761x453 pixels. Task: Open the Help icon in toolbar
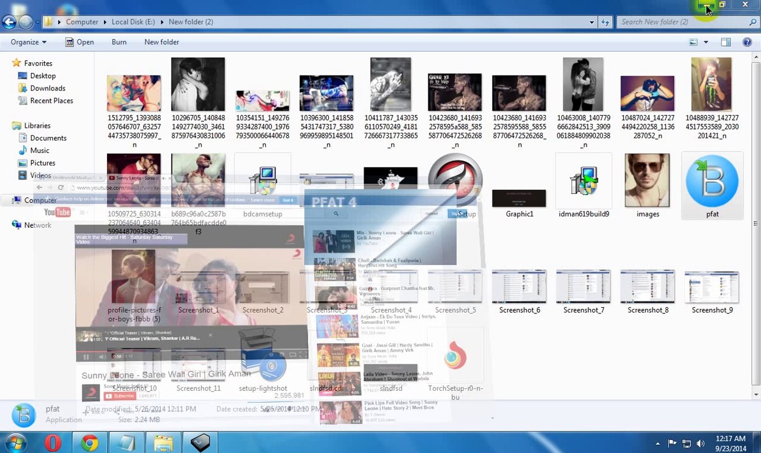(747, 42)
